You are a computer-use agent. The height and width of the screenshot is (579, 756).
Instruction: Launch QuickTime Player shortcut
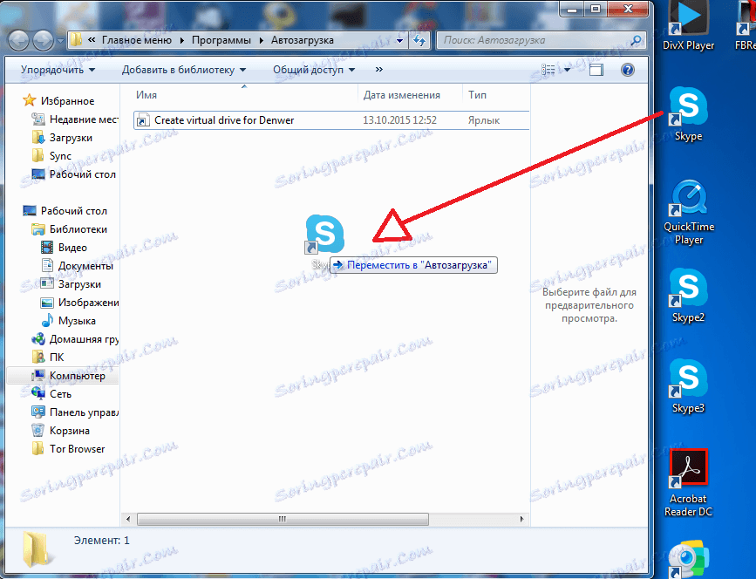[x=689, y=212]
